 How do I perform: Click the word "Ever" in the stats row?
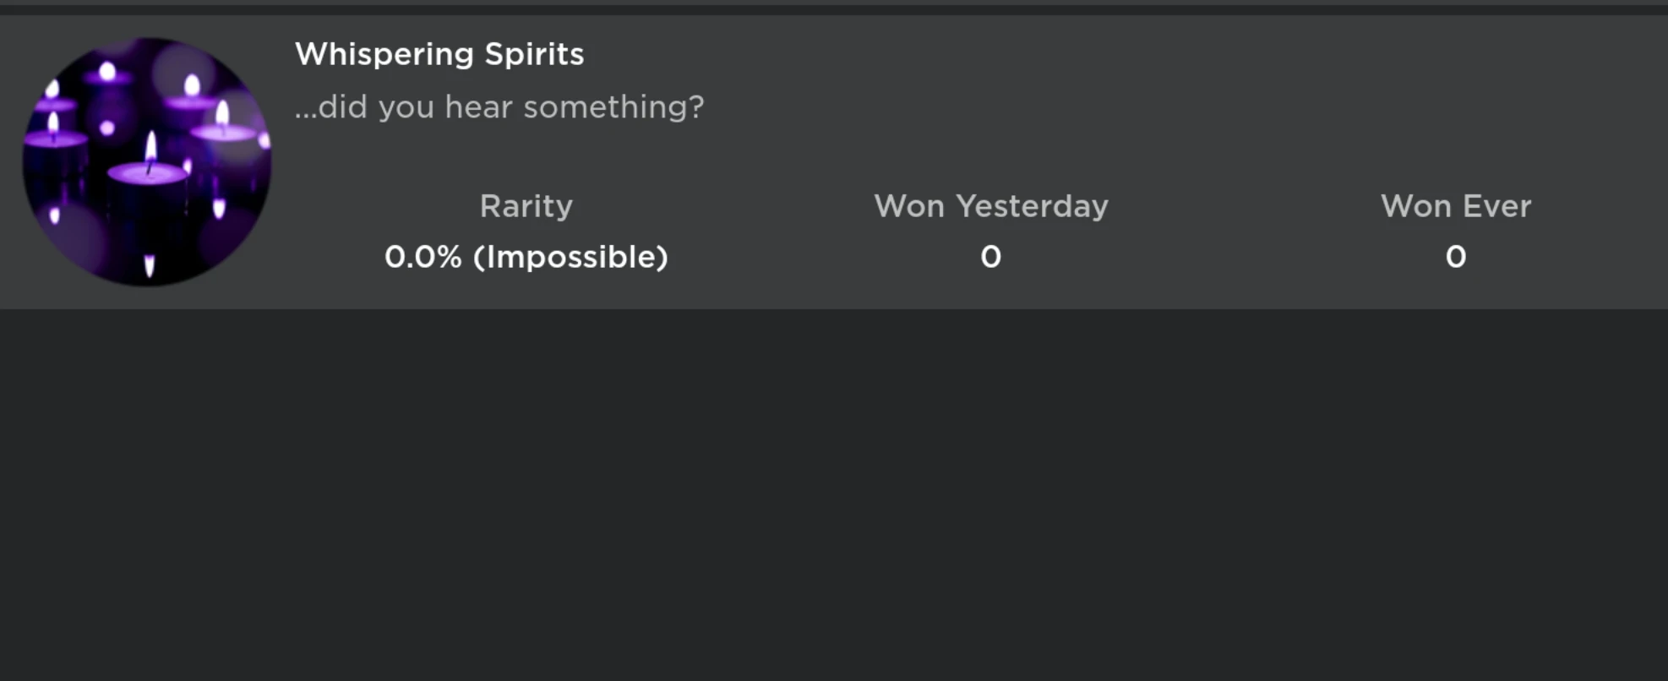1496,206
